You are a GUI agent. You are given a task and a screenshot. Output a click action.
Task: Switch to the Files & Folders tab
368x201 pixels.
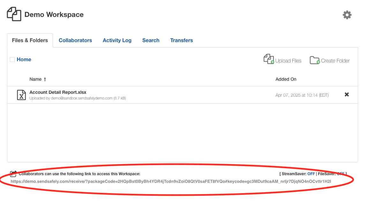[x=30, y=40]
